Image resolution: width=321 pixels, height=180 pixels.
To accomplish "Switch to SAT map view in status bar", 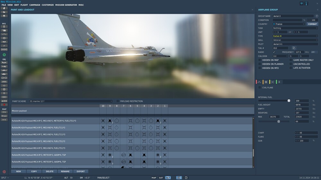I will click(161, 178).
